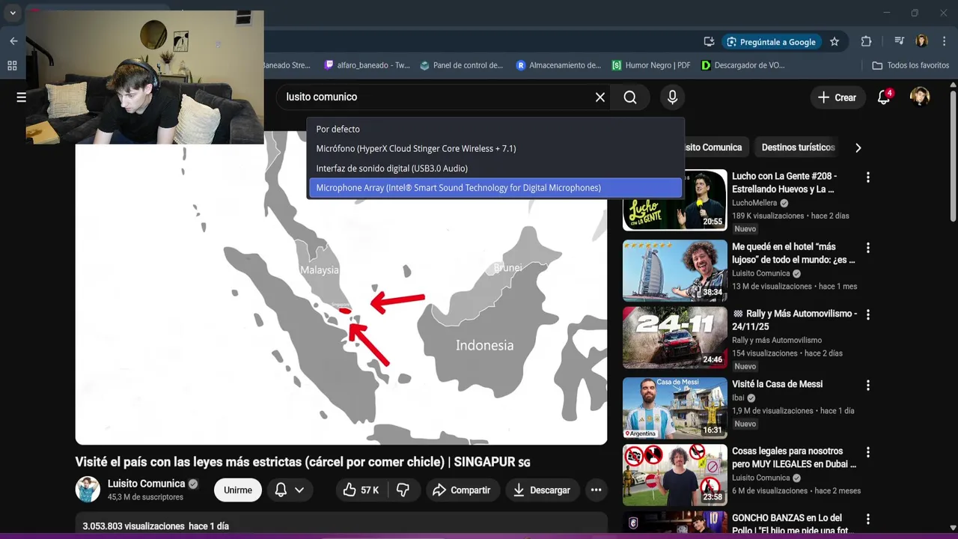This screenshot has height=539, width=958.
Task: Click the Ibai channel name
Action: click(x=738, y=398)
